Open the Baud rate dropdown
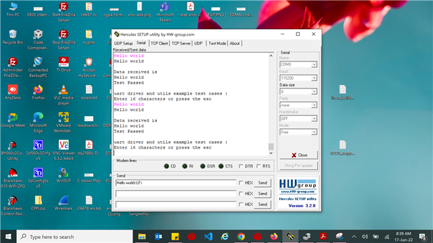The height and width of the screenshot is (243, 433). [314, 78]
